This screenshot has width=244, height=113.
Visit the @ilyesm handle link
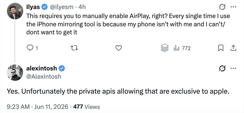point(61,7)
